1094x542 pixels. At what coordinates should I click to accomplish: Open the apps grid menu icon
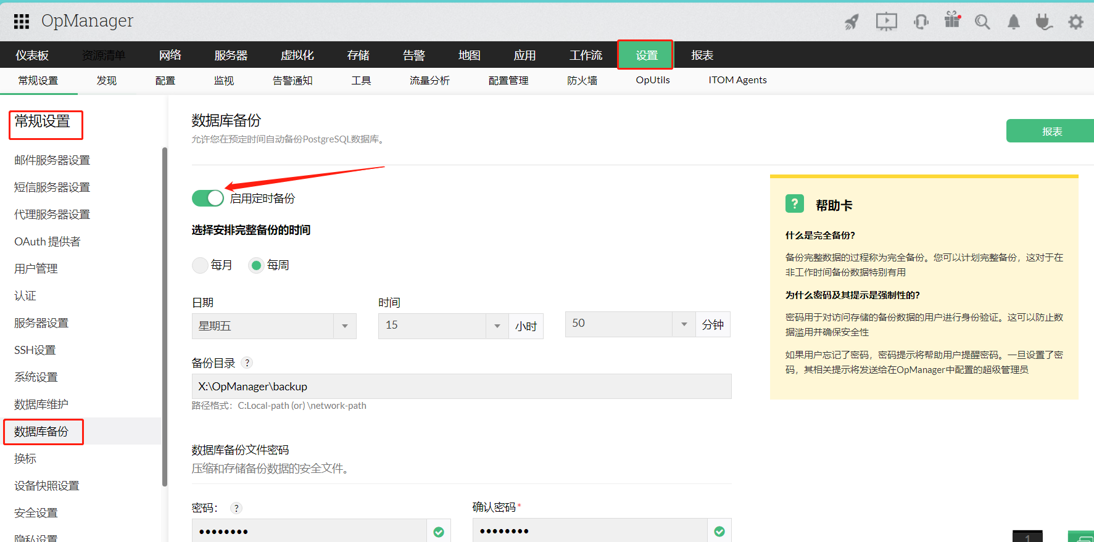(22, 22)
